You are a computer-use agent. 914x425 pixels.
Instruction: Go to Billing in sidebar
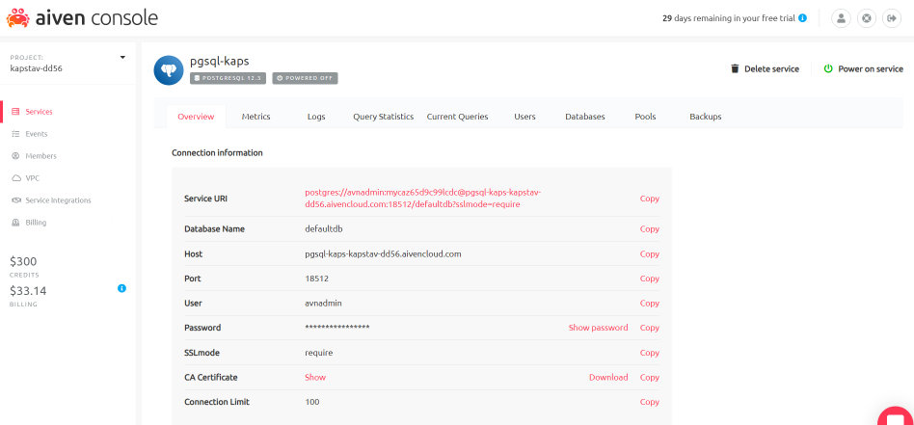click(36, 222)
